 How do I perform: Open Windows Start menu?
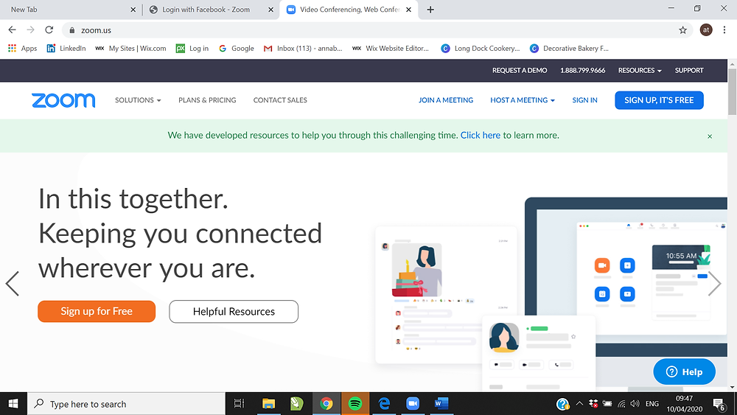[13, 404]
